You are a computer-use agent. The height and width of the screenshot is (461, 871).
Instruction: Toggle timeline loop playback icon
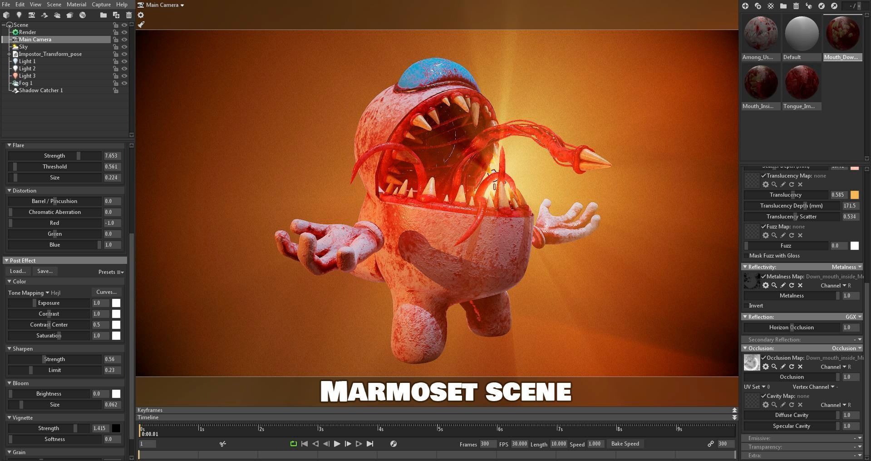(294, 444)
